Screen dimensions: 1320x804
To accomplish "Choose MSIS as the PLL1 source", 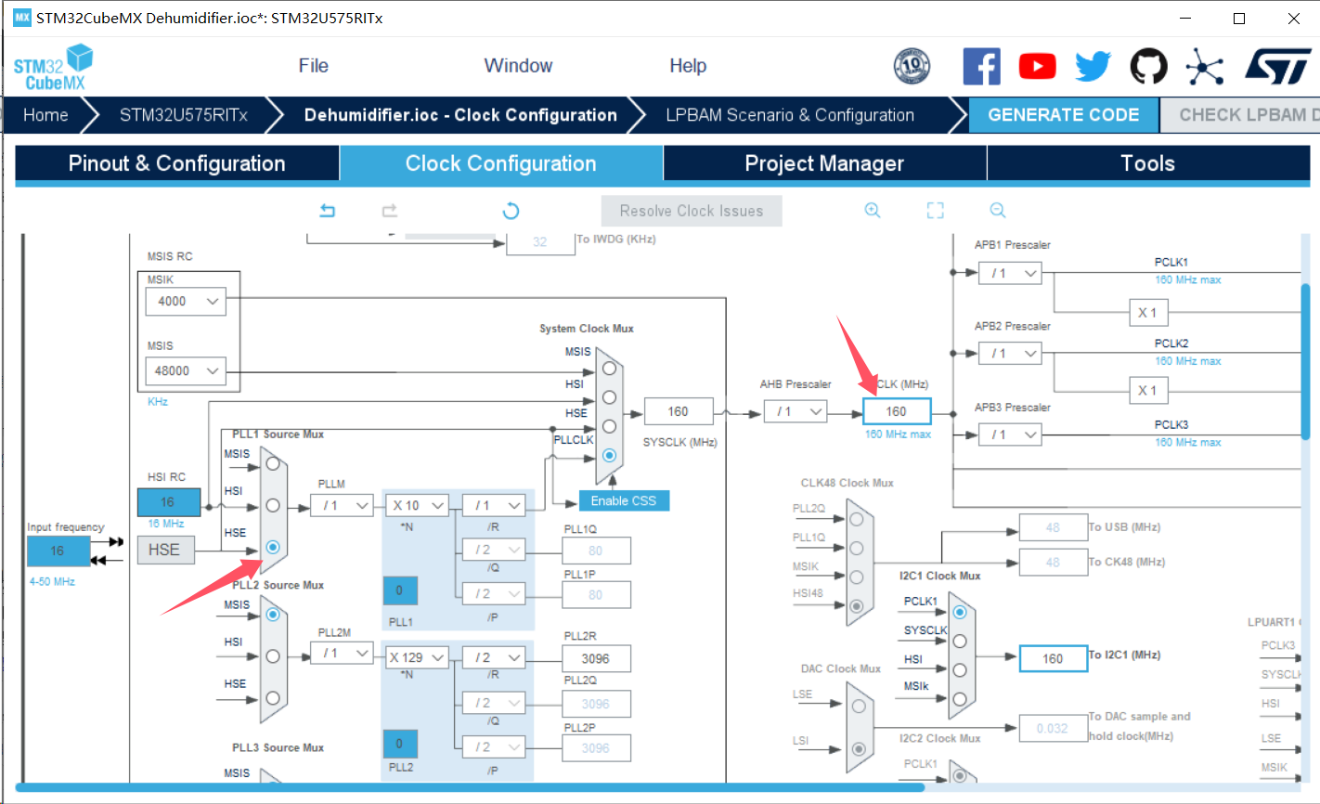I will (x=273, y=462).
